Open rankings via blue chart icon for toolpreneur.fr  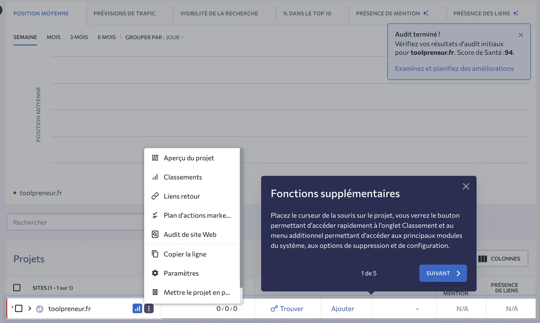point(137,308)
